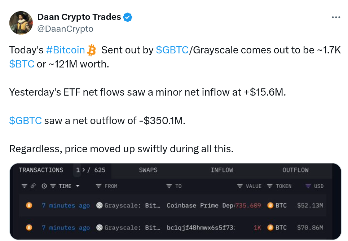Viewport: 348px width, 241px height.
Task: Open the #Bitcoin hashtag link
Action: pyautogui.click(x=66, y=50)
